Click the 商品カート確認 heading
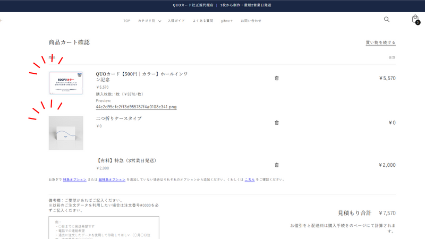Image resolution: width=425 pixels, height=239 pixels. click(x=69, y=42)
